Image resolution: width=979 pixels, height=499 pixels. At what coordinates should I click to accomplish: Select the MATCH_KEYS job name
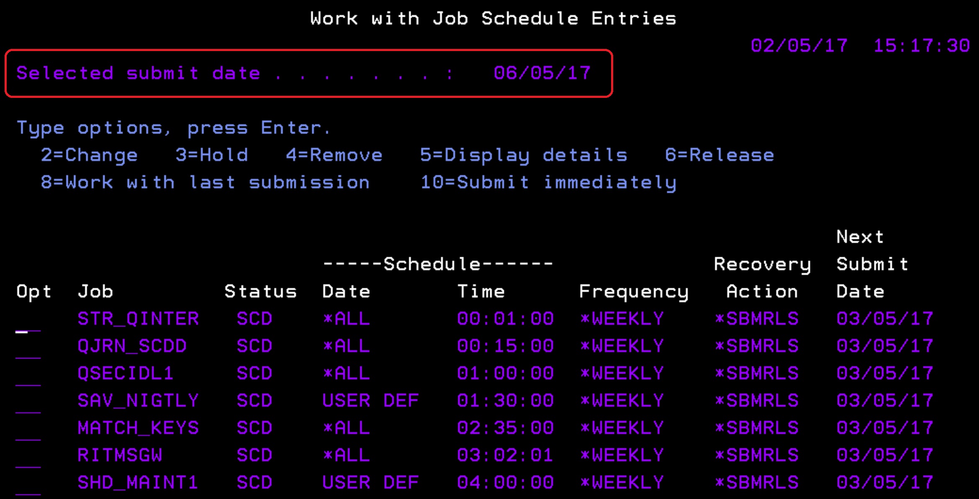(x=138, y=428)
